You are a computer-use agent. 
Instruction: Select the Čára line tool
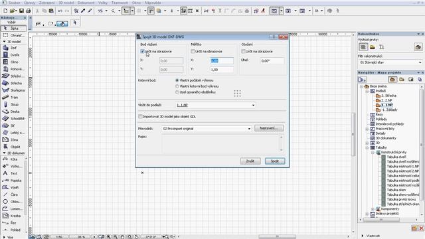pos(13,195)
